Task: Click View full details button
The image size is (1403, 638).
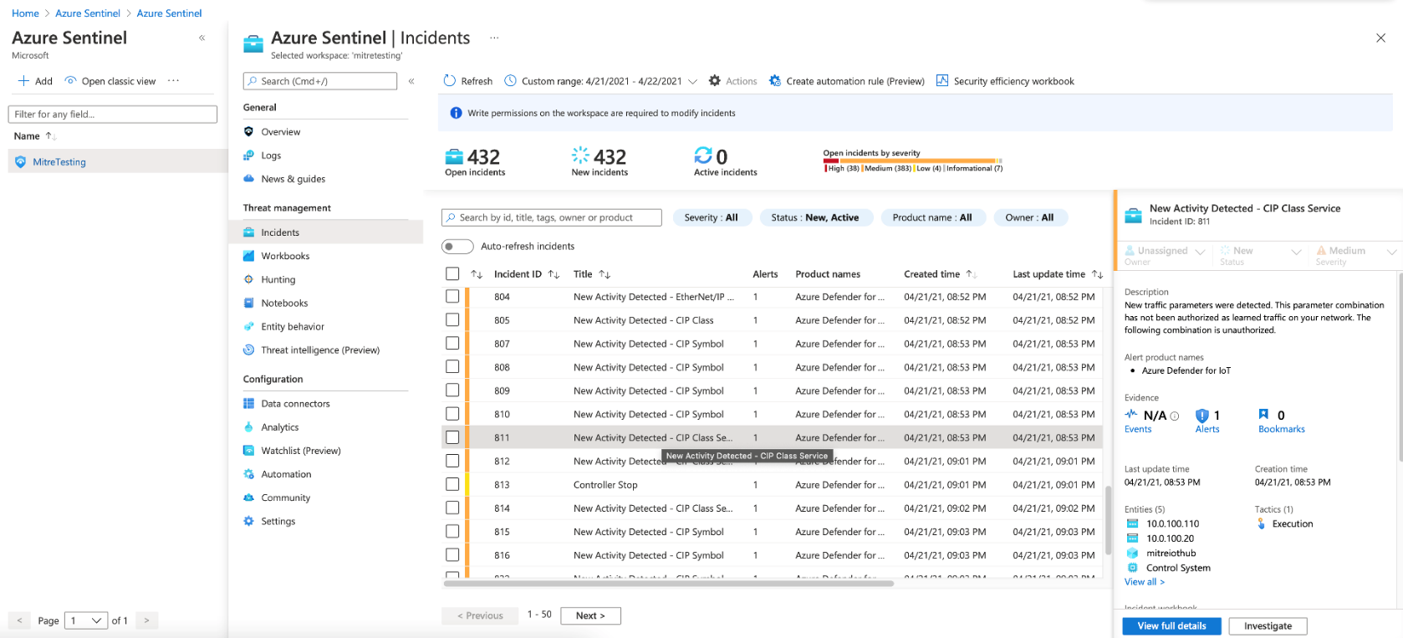Action: coord(1171,625)
